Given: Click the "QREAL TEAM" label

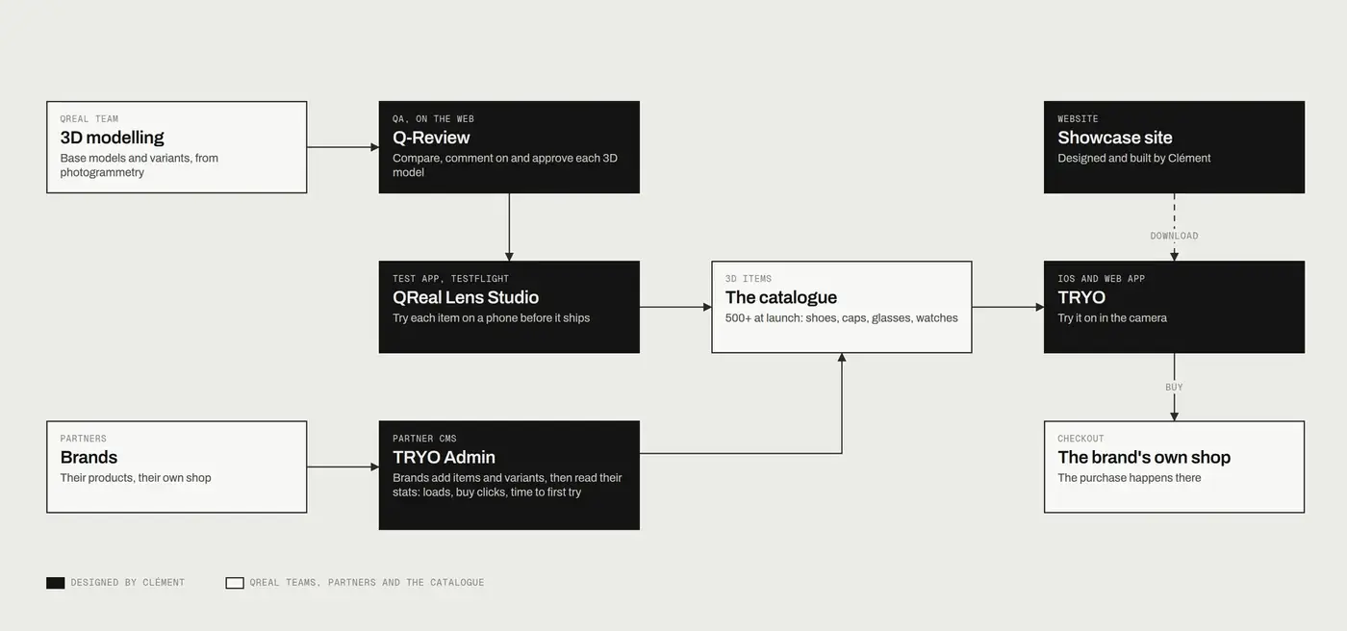Looking at the screenshot, I should pyautogui.click(x=89, y=119).
